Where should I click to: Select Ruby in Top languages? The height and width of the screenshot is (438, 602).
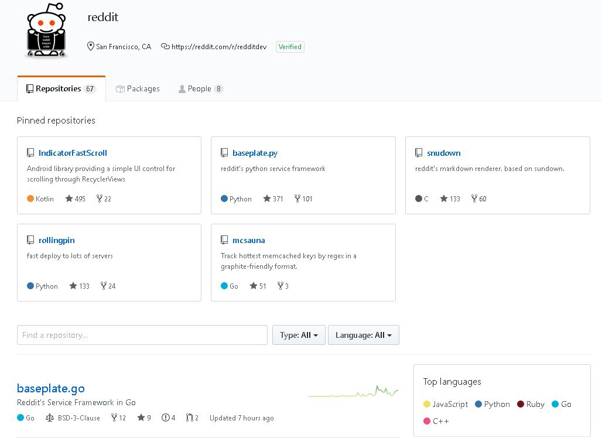click(x=531, y=404)
